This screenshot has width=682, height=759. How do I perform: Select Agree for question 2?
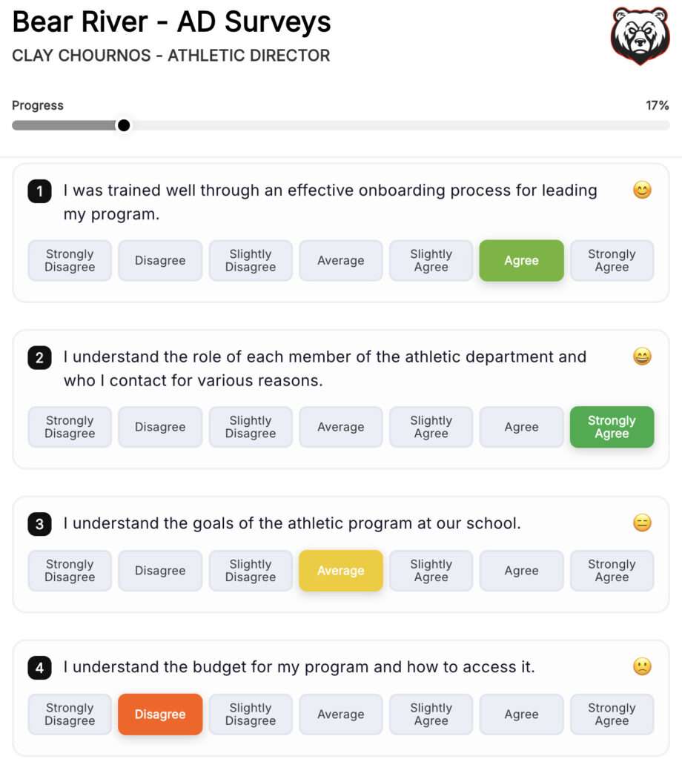click(521, 427)
